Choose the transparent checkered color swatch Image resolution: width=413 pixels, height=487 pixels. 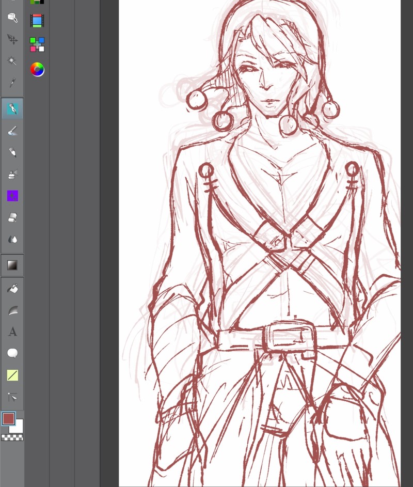pos(12,437)
